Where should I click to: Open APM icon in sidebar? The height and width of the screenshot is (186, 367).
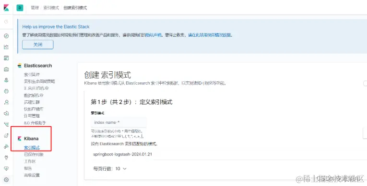6,124
